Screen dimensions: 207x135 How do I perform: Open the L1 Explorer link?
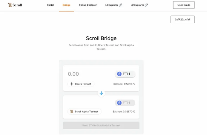click(112, 5)
